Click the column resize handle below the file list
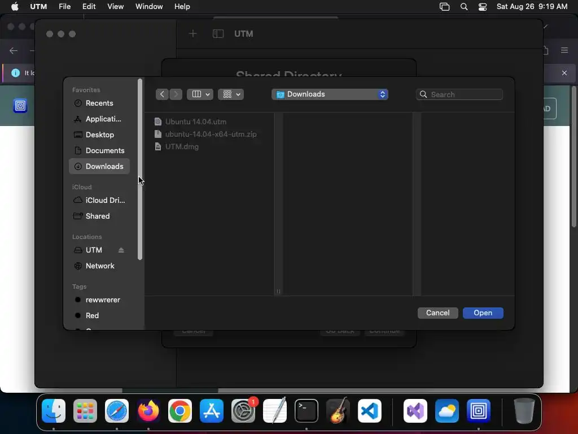578x434 pixels. point(278,291)
